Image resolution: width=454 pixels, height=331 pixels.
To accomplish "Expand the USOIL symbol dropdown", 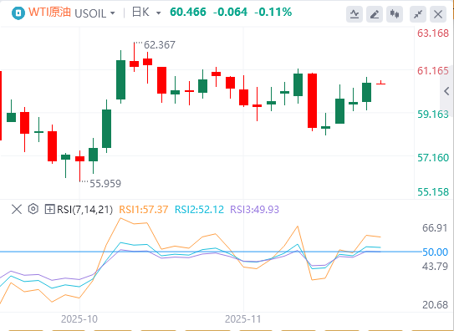I will coord(113,13).
